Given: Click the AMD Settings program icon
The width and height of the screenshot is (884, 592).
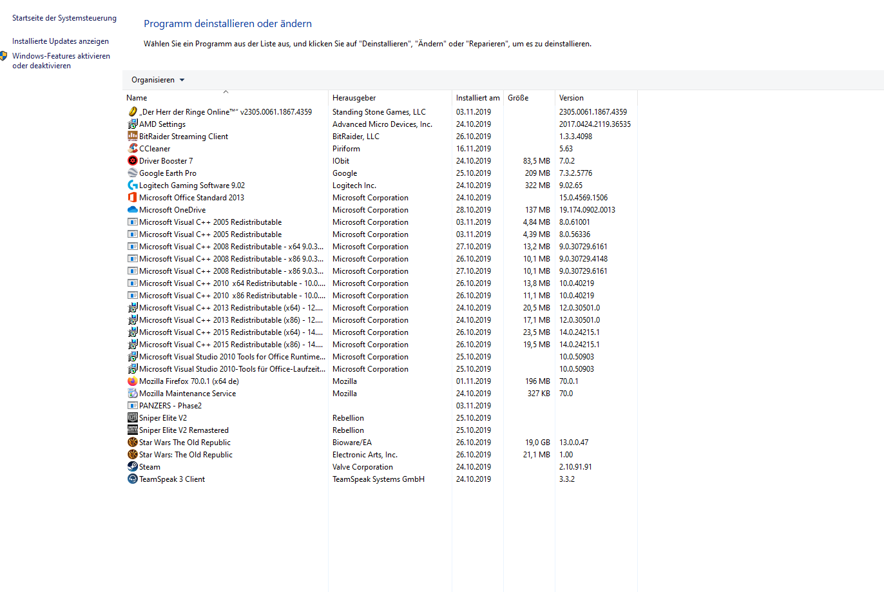Looking at the screenshot, I should pyautogui.click(x=133, y=124).
